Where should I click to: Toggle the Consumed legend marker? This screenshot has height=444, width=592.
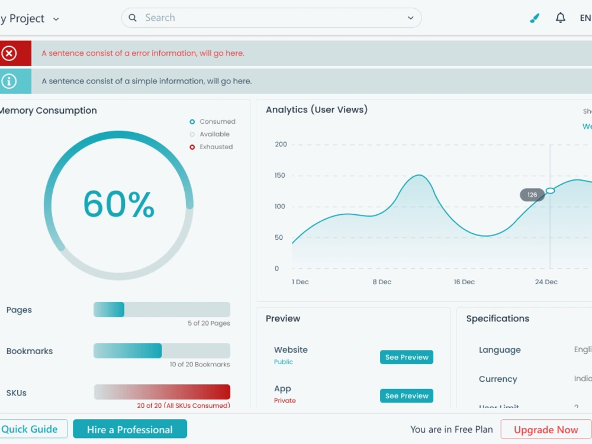tap(192, 121)
